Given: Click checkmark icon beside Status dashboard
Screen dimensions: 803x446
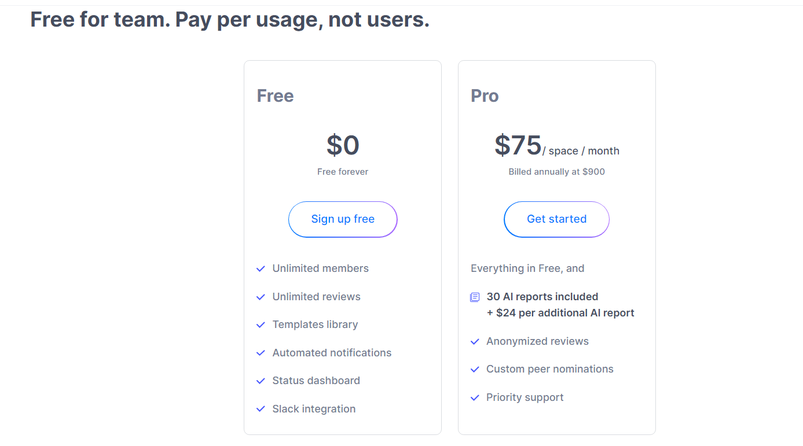Looking at the screenshot, I should tap(261, 381).
